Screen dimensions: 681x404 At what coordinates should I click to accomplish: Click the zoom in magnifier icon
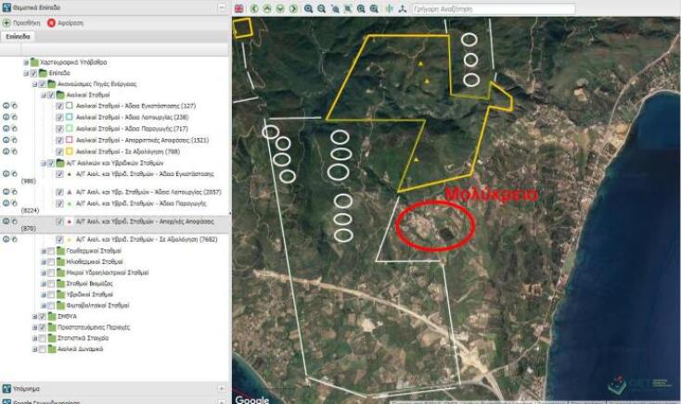click(x=309, y=8)
